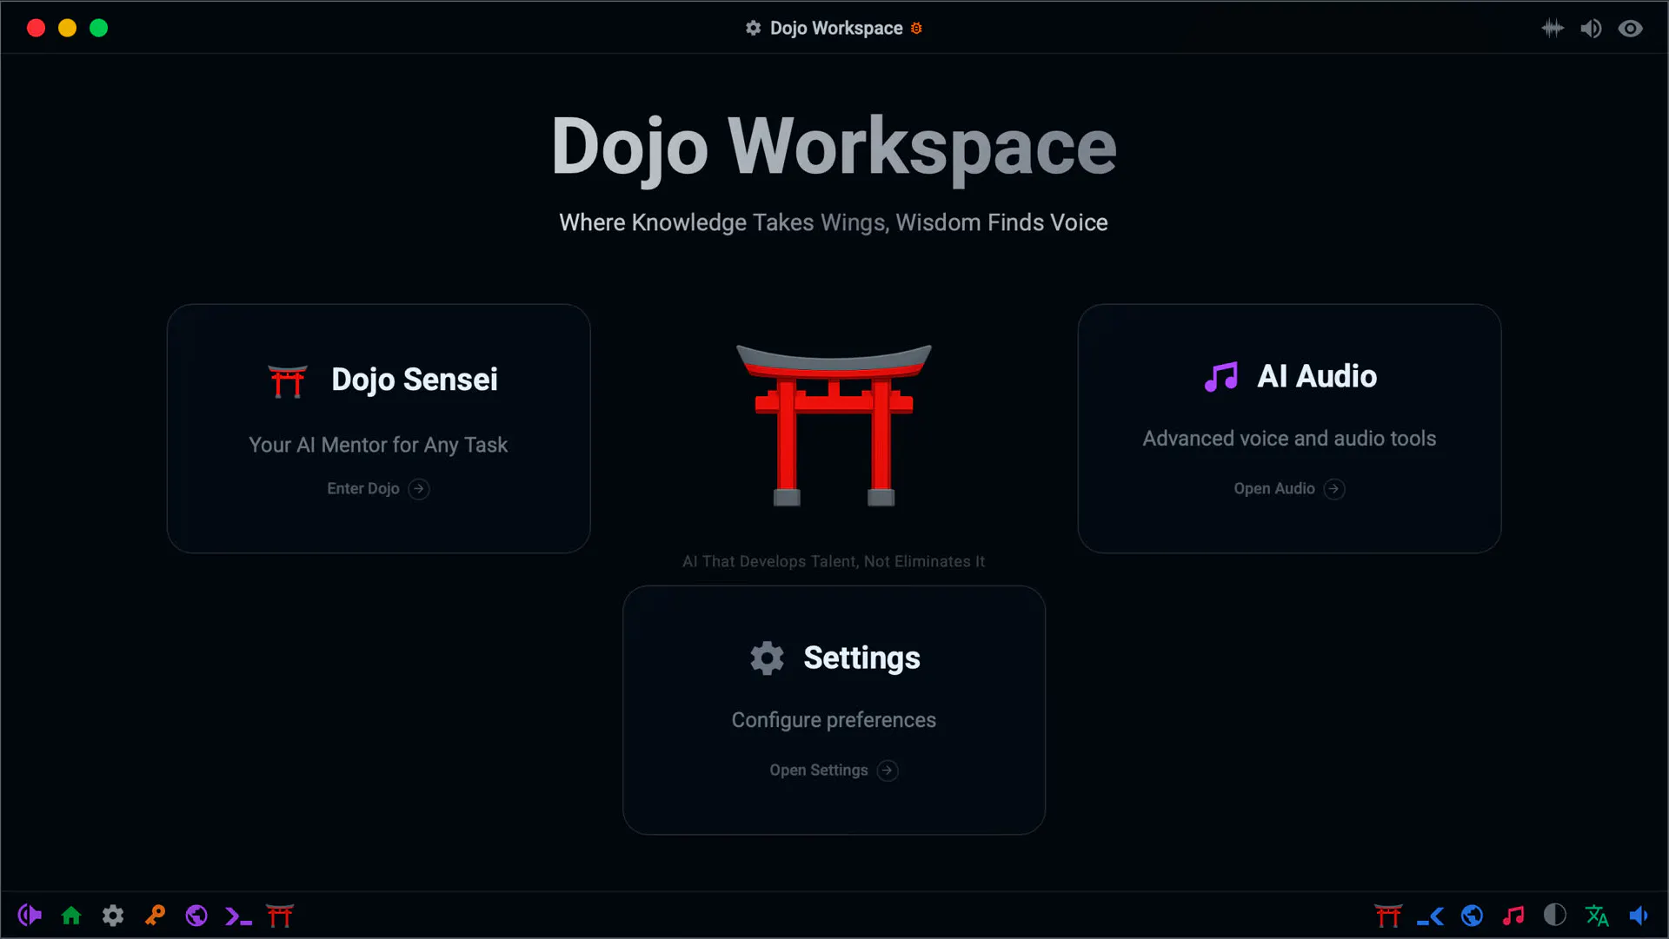Click the purple speaker icon in bottom bar
Image resolution: width=1669 pixels, height=939 pixels.
(x=30, y=915)
